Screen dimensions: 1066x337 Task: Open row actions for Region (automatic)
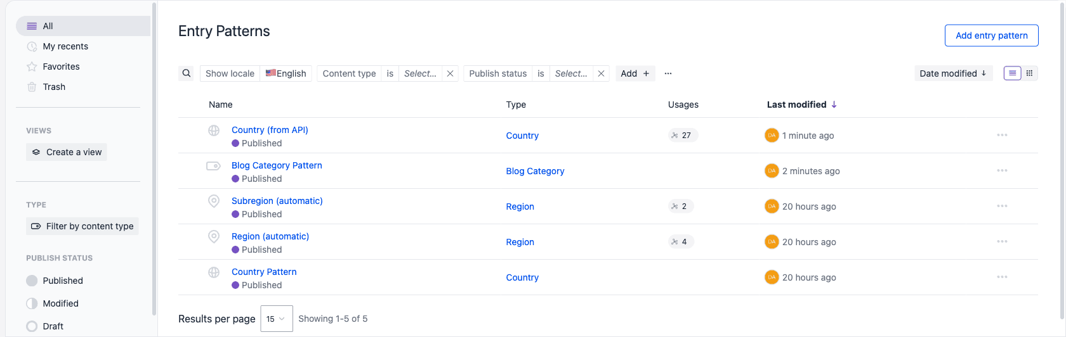tap(1002, 241)
